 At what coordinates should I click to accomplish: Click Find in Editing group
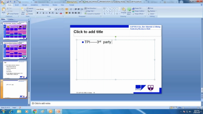click(x=150, y=8)
